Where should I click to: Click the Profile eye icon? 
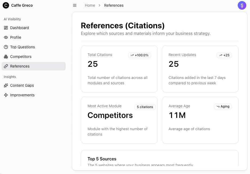click(x=6, y=37)
